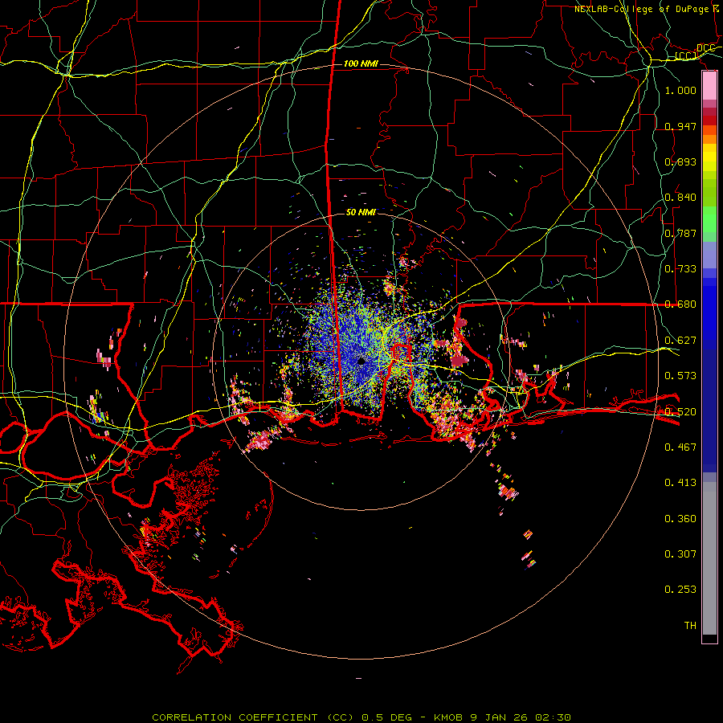Click the "0.5 DEG" elevation text in caption

click(387, 717)
